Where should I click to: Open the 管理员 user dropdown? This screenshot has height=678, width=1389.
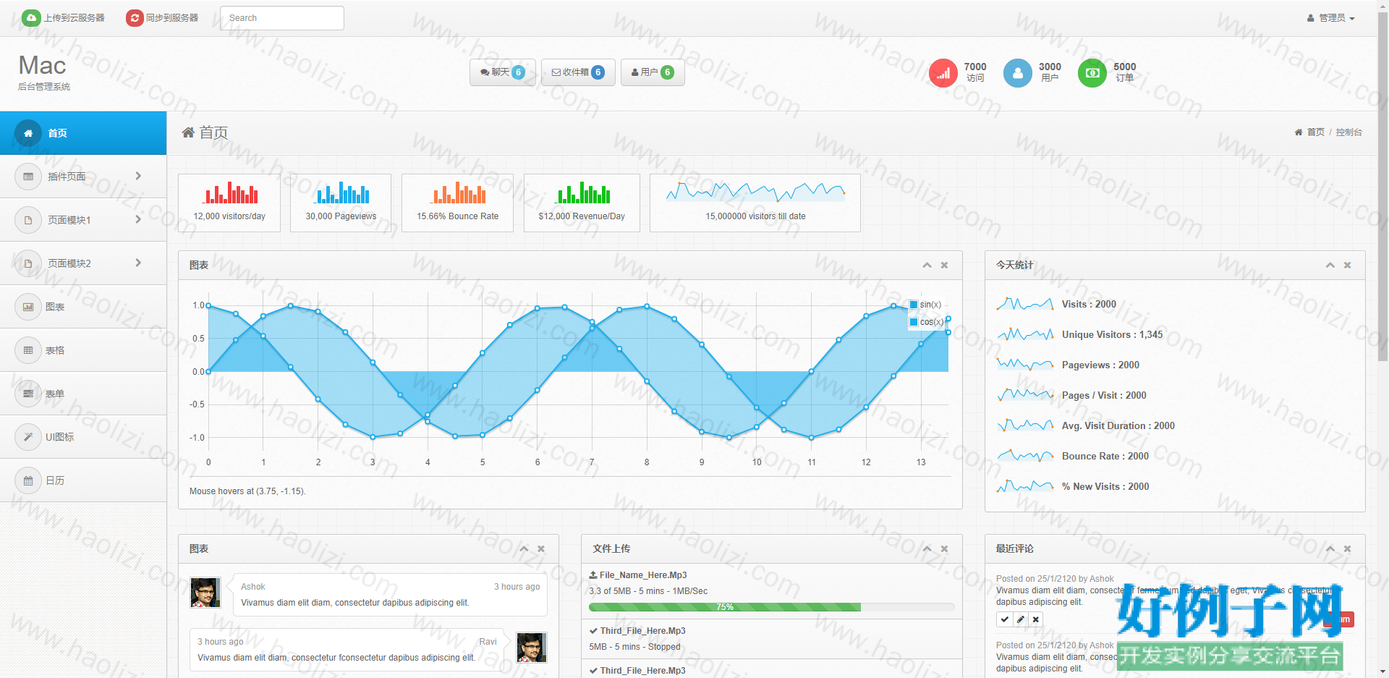(x=1331, y=18)
